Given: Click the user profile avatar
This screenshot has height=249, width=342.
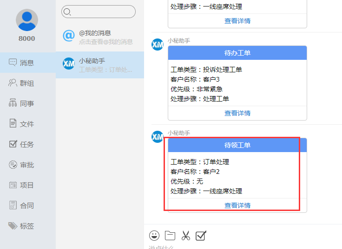Looking at the screenshot, I should pos(27,20).
